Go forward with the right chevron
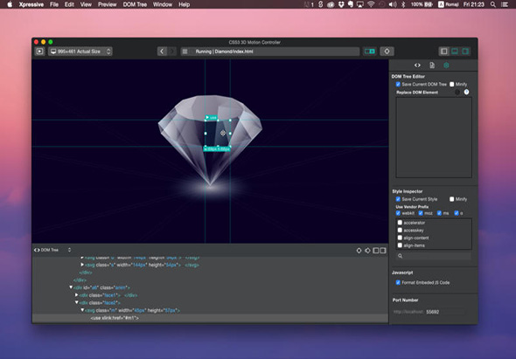Viewport: 516px width, 359px height. 171,52
